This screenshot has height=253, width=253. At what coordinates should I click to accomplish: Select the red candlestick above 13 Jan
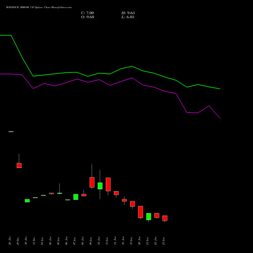click(108, 184)
